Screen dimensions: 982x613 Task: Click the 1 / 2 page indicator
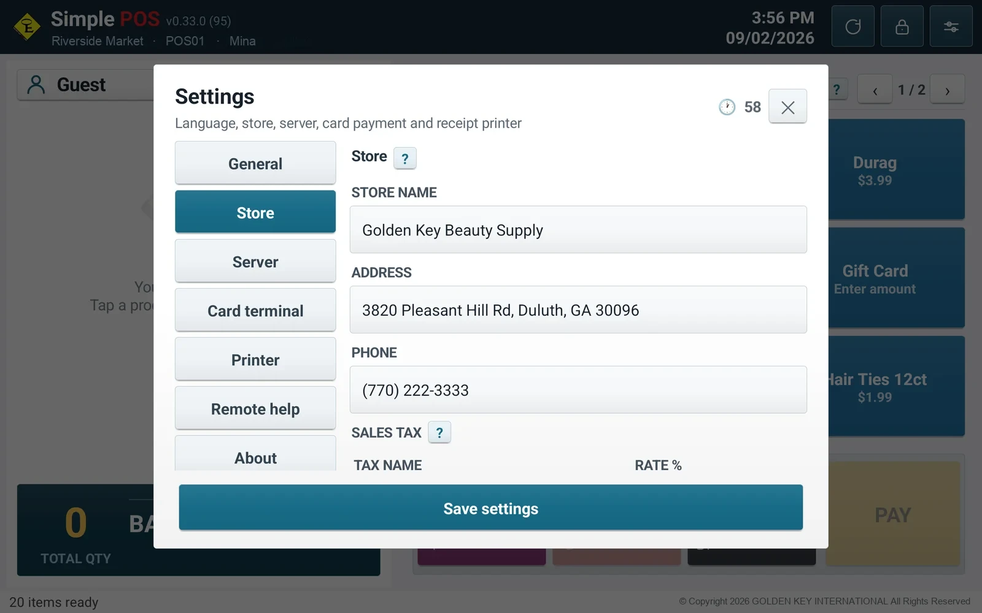click(x=911, y=90)
